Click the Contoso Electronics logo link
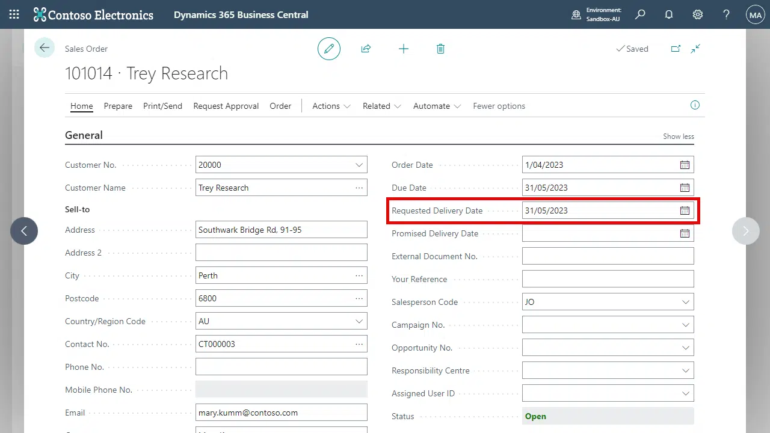Screen dimensions: 770x433 pos(94,14)
